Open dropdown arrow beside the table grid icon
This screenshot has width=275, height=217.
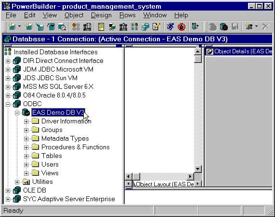(256, 26)
